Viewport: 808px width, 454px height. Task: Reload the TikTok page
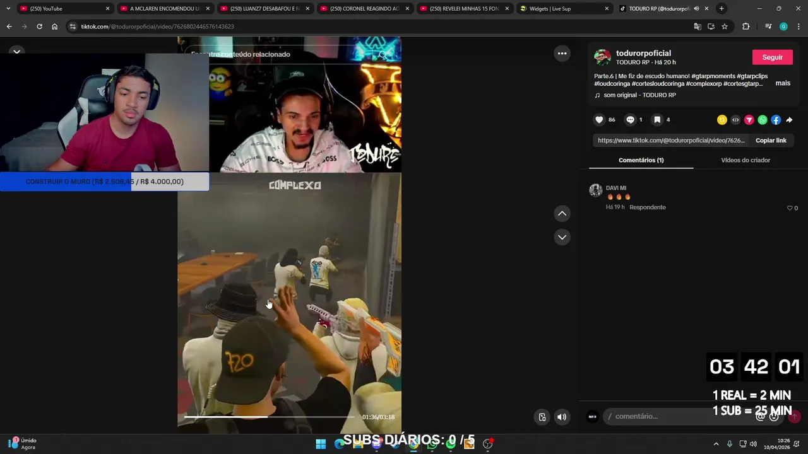pyautogui.click(x=39, y=26)
